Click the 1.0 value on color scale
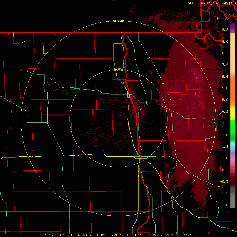The height and width of the screenshot is (237, 237). click(x=225, y=158)
